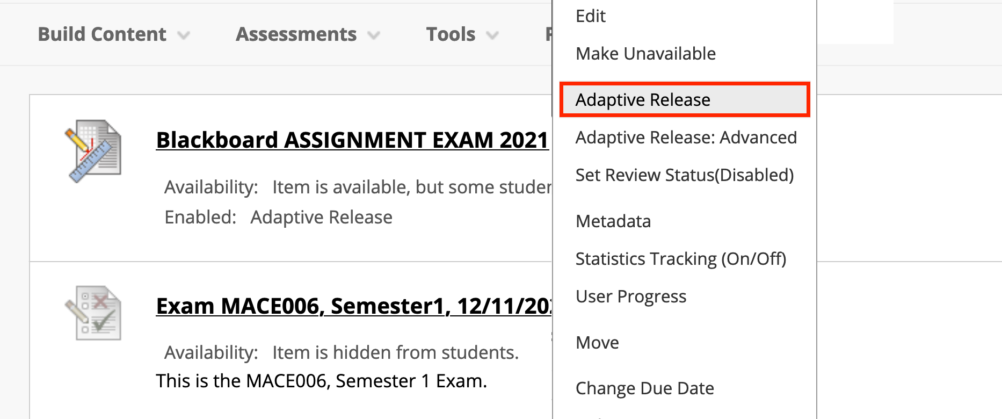Expand the Tools dropdown menu

(451, 34)
